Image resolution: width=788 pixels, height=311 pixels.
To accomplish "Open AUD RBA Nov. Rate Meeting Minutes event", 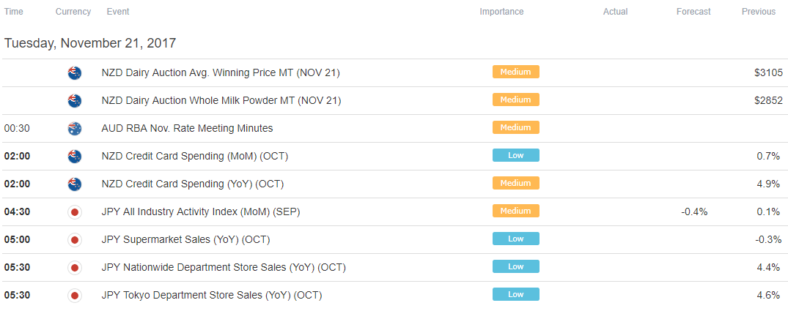I will pyautogui.click(x=187, y=128).
